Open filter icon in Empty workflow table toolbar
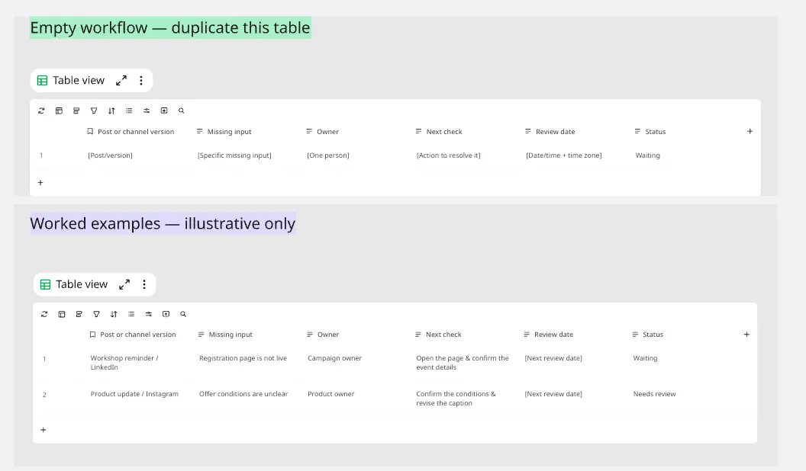806x471 pixels. 94,111
